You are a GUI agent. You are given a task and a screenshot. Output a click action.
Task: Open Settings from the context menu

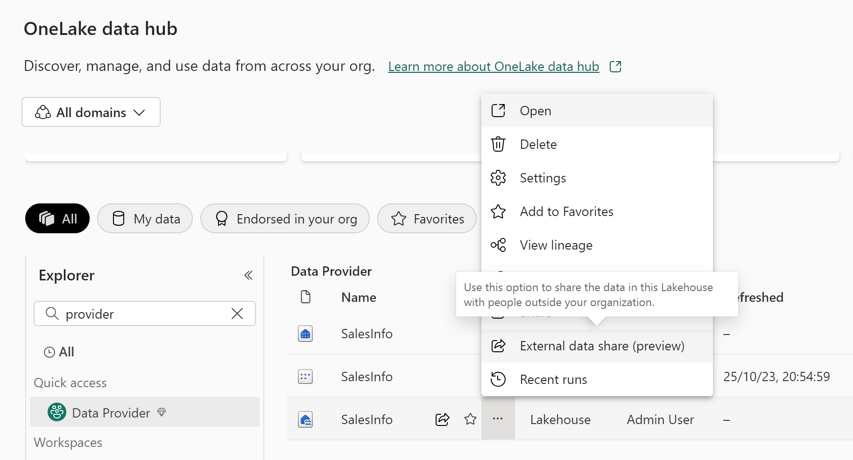597,178
